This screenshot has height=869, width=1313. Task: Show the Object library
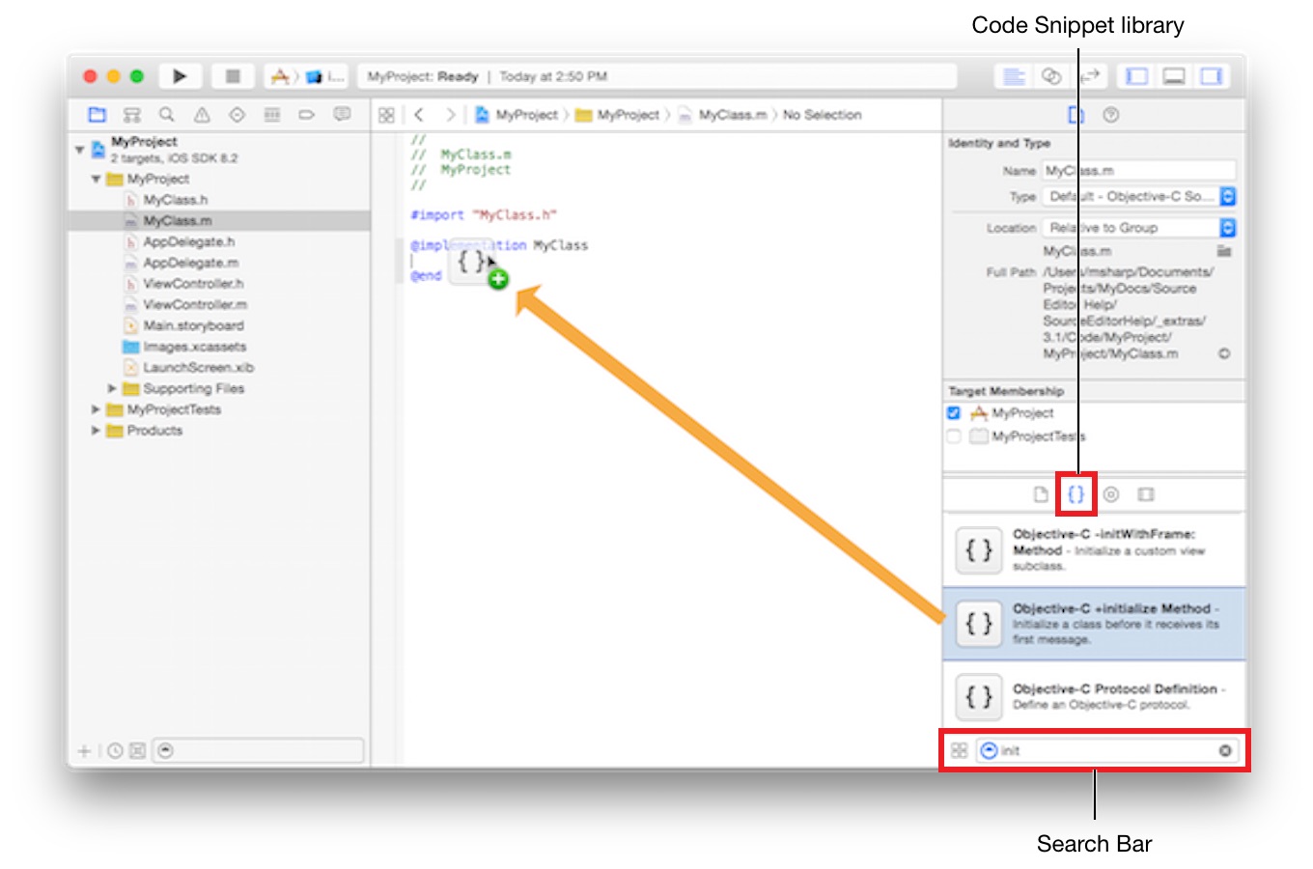(1111, 494)
